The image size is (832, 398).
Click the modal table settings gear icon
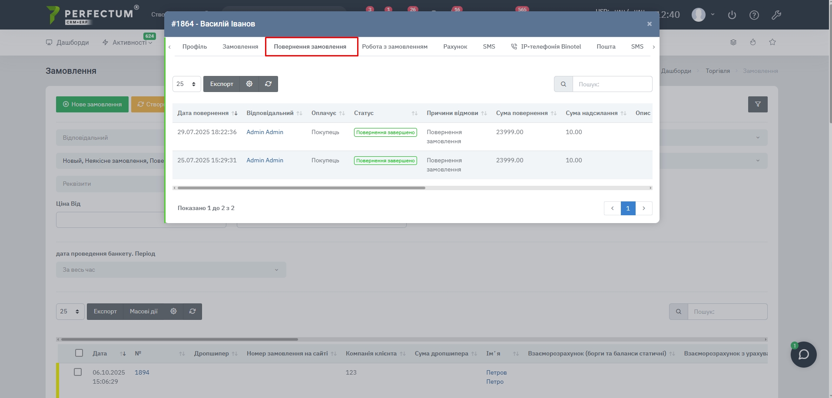[249, 84]
